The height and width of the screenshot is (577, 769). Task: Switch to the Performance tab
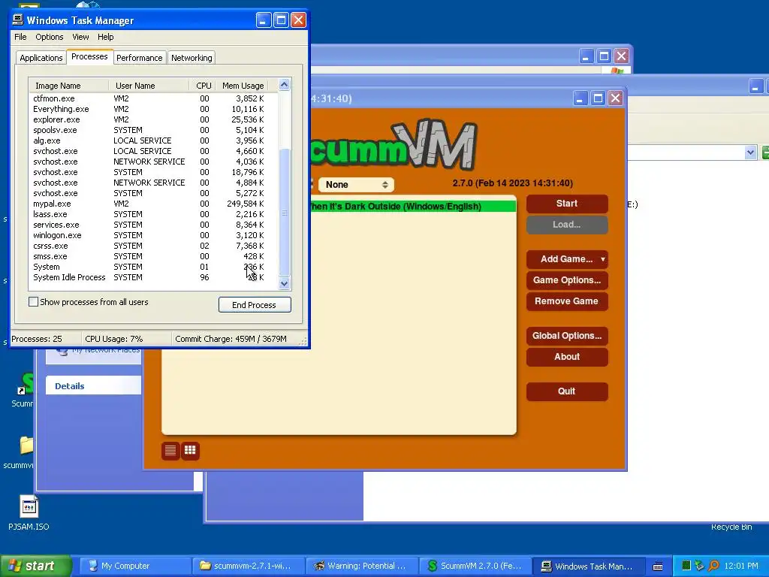coord(139,58)
